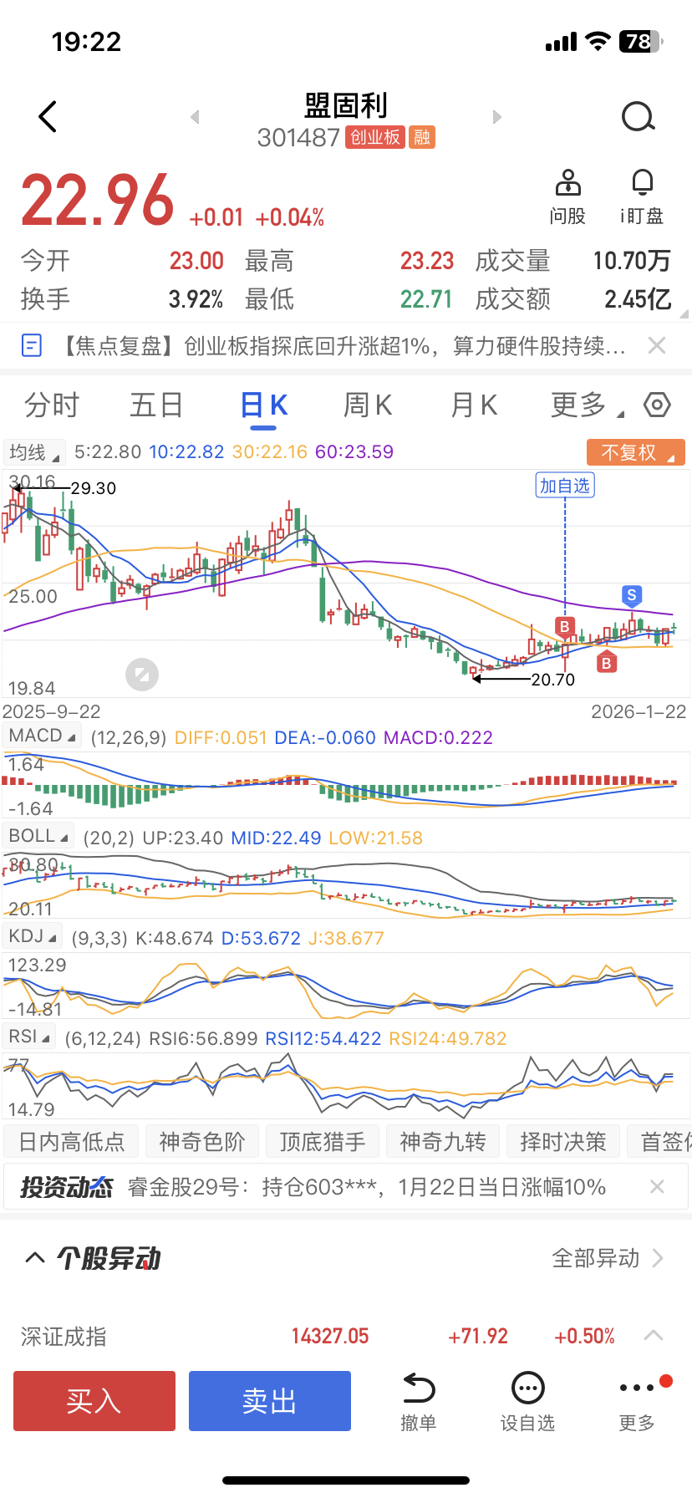Open the BOLL indicator dropdown
The image size is (692, 1498).
click(38, 836)
